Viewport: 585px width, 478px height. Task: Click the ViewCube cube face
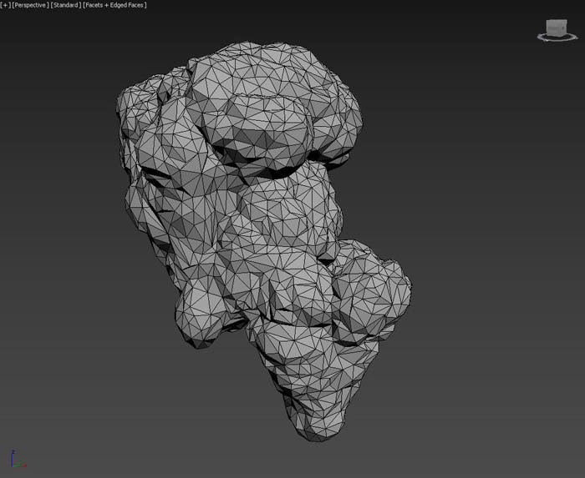click(556, 28)
